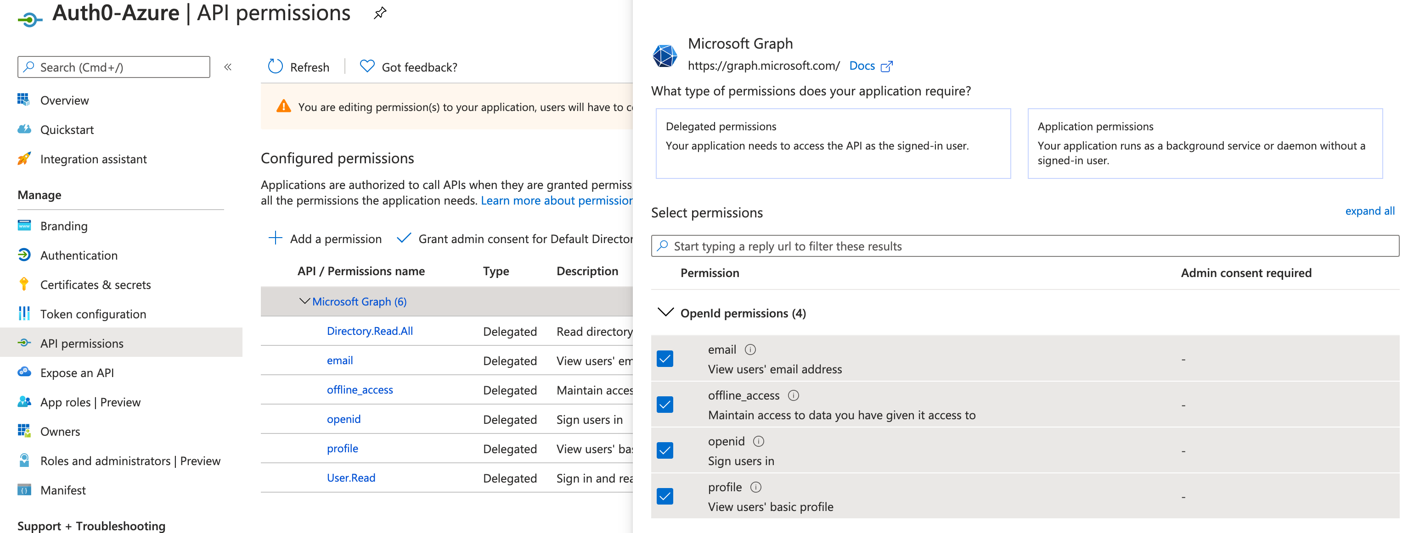The height and width of the screenshot is (533, 1408).
Task: Click the Auth0-Azure app icon in header
Action: pos(29,20)
